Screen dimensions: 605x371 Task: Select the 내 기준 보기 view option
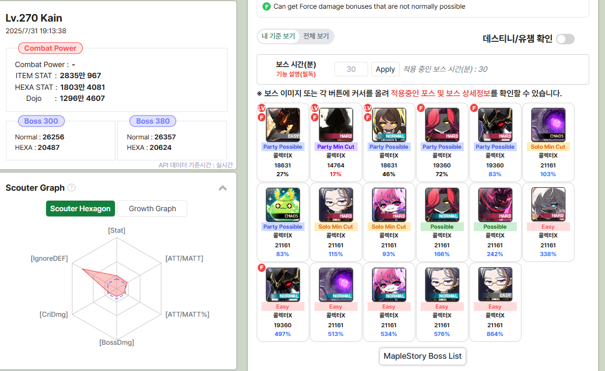click(278, 36)
